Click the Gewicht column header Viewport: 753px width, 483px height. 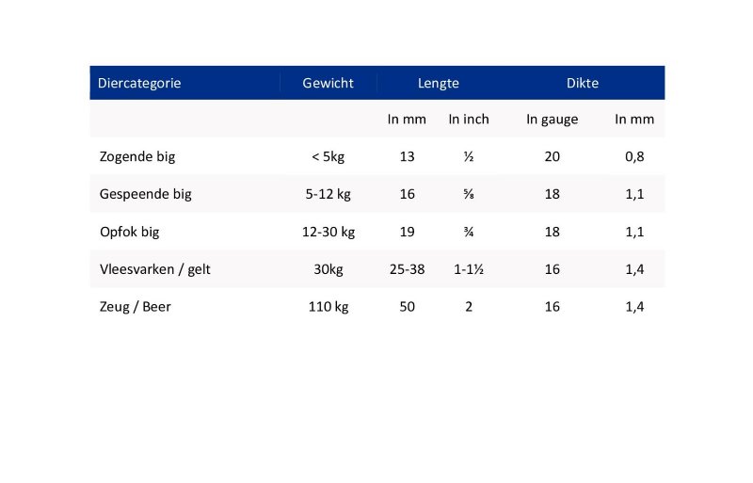click(x=328, y=83)
